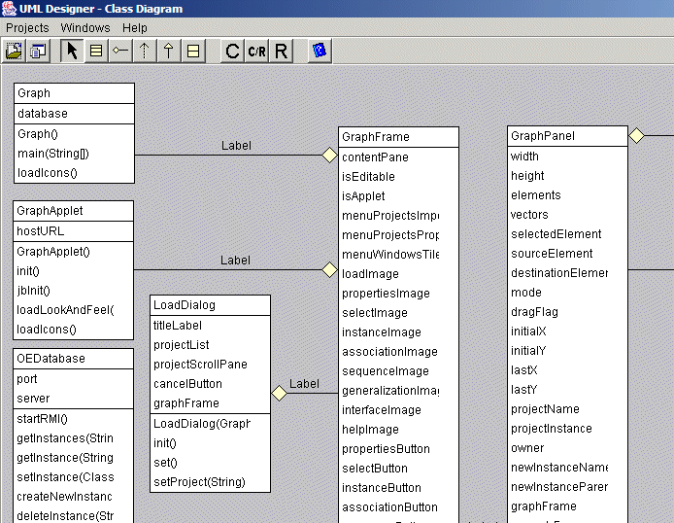Click isApplet in the GraphFrame class

pos(363,196)
